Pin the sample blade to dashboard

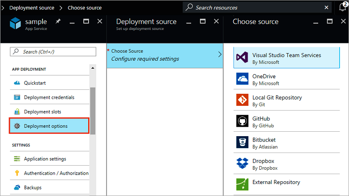tap(58, 21)
